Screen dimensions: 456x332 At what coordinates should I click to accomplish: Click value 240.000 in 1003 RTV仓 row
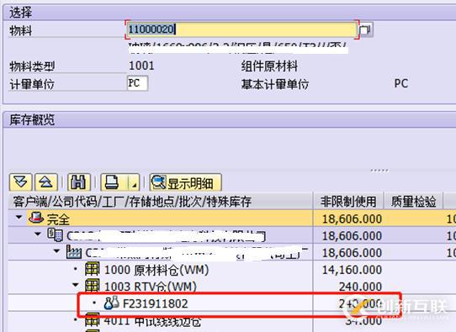point(360,287)
